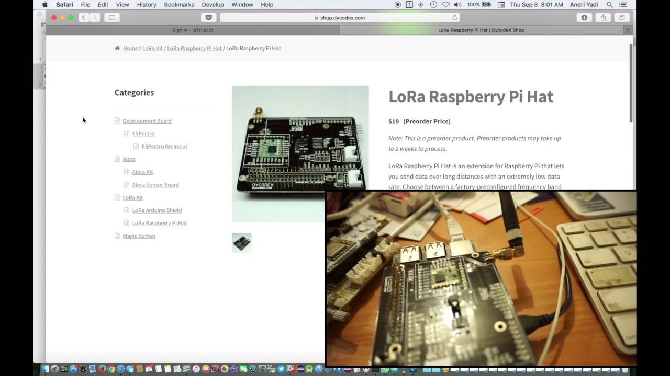This screenshot has width=670, height=376.
Task: Click the Home breadcrumb link
Action: [x=130, y=48]
